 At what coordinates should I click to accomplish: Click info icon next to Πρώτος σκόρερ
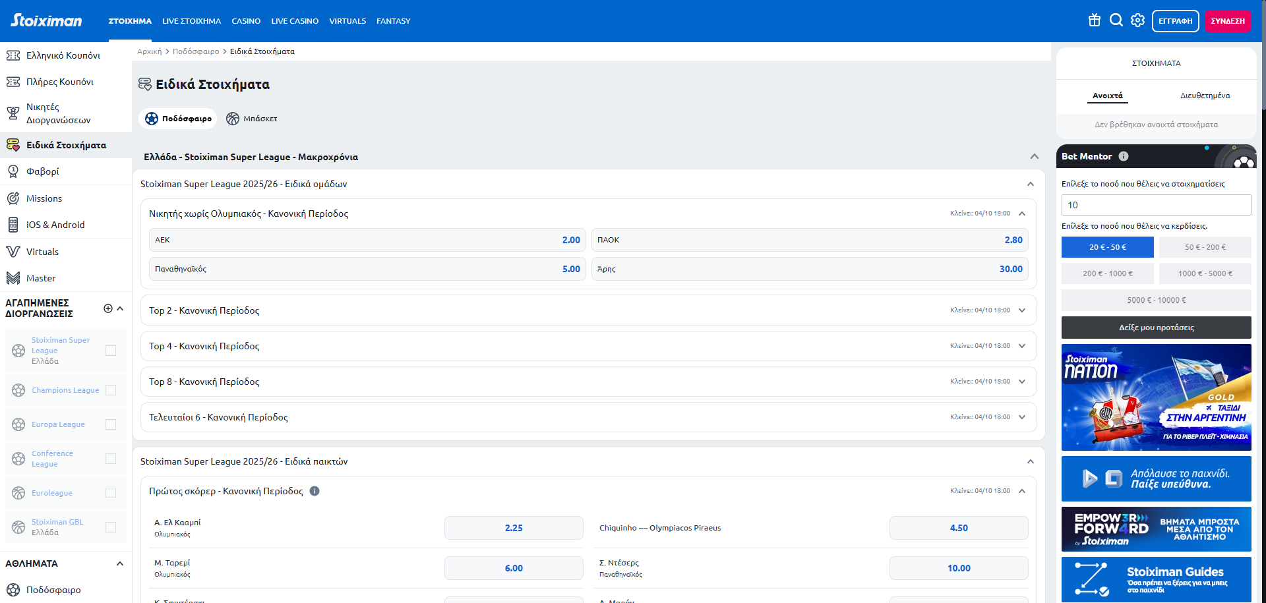pyautogui.click(x=315, y=491)
